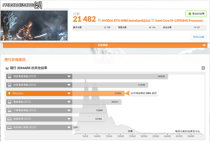Viewport: 210px width, 142px height.
Task: Expand the 電競筆電 (2023) dropdown arrow
Action: coord(69,119)
